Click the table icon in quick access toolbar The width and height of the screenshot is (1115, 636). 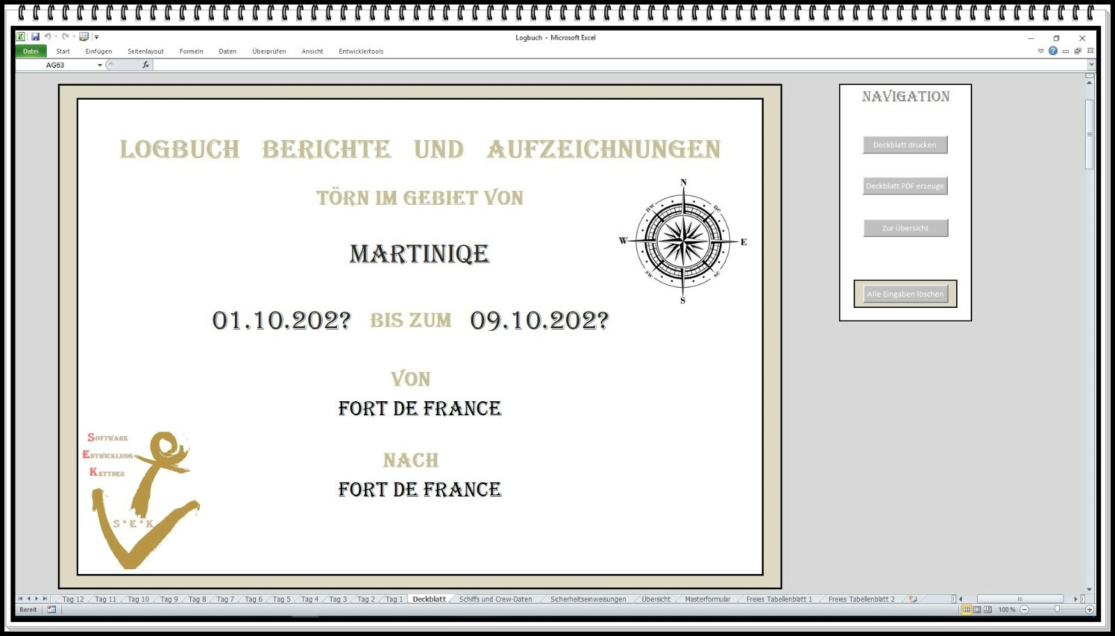coord(84,37)
